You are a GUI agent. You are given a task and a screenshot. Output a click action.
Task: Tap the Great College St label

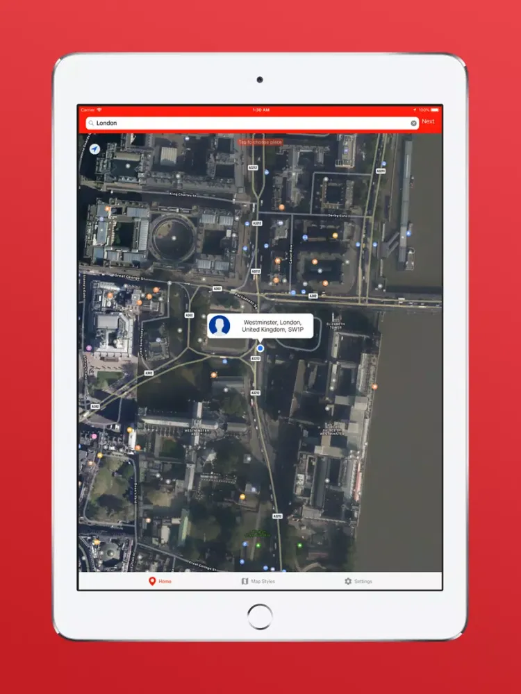click(x=202, y=565)
